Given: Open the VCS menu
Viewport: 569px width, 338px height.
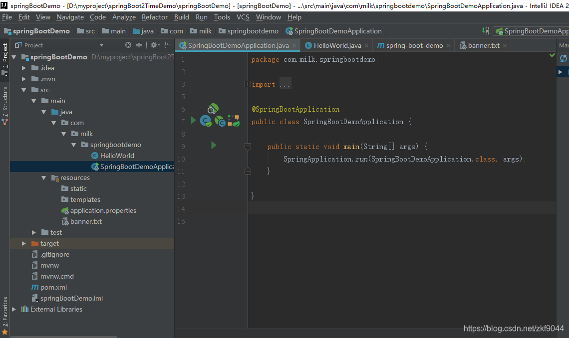Looking at the screenshot, I should point(243,17).
